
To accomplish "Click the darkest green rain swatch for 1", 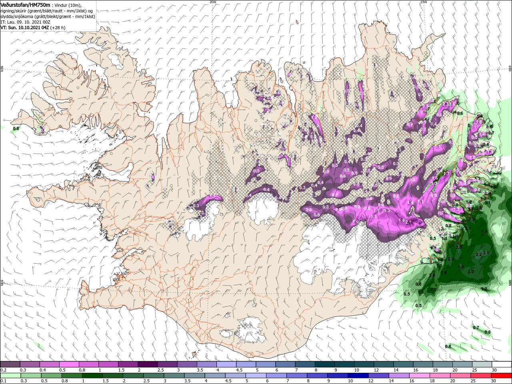I will tap(92, 376).
